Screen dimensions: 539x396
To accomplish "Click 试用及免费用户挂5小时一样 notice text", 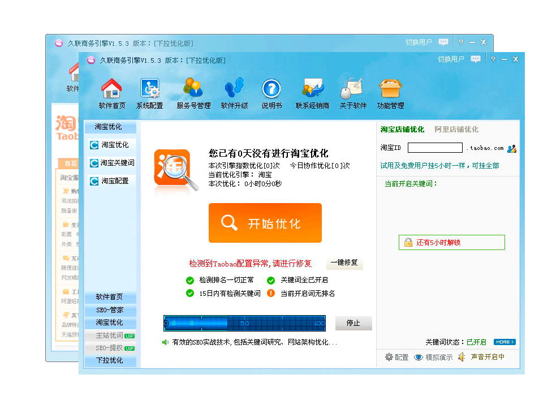I will coord(439,166).
